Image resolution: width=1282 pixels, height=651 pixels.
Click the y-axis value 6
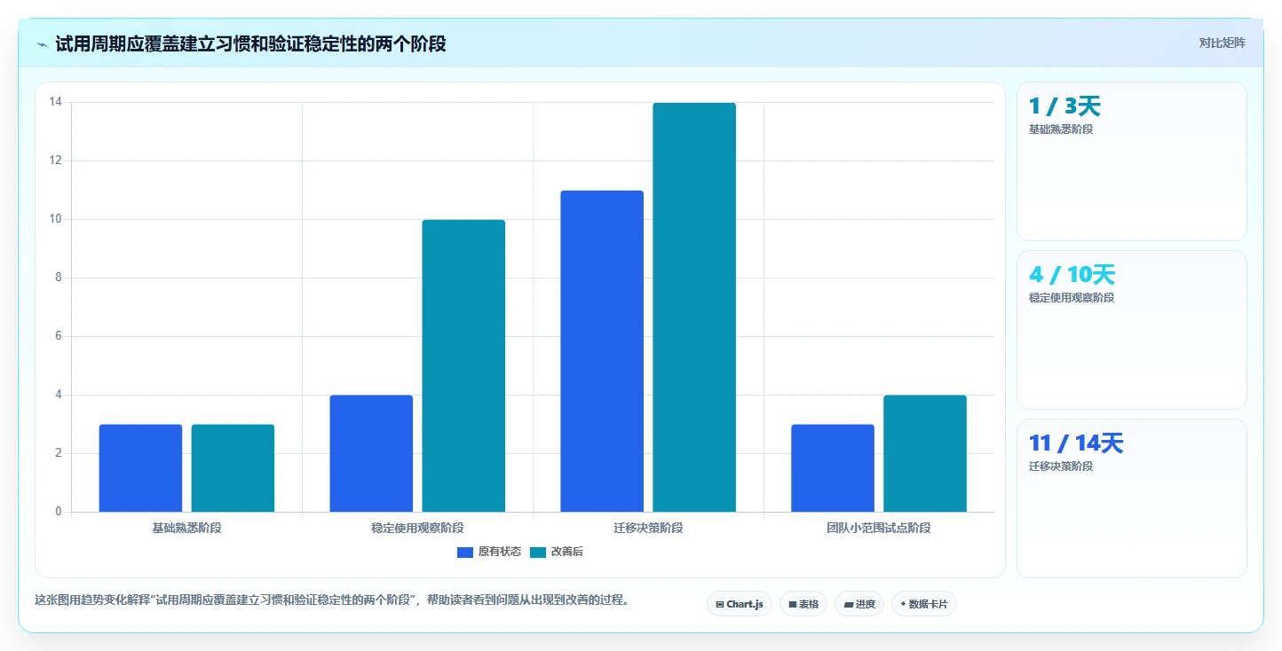[x=59, y=336]
